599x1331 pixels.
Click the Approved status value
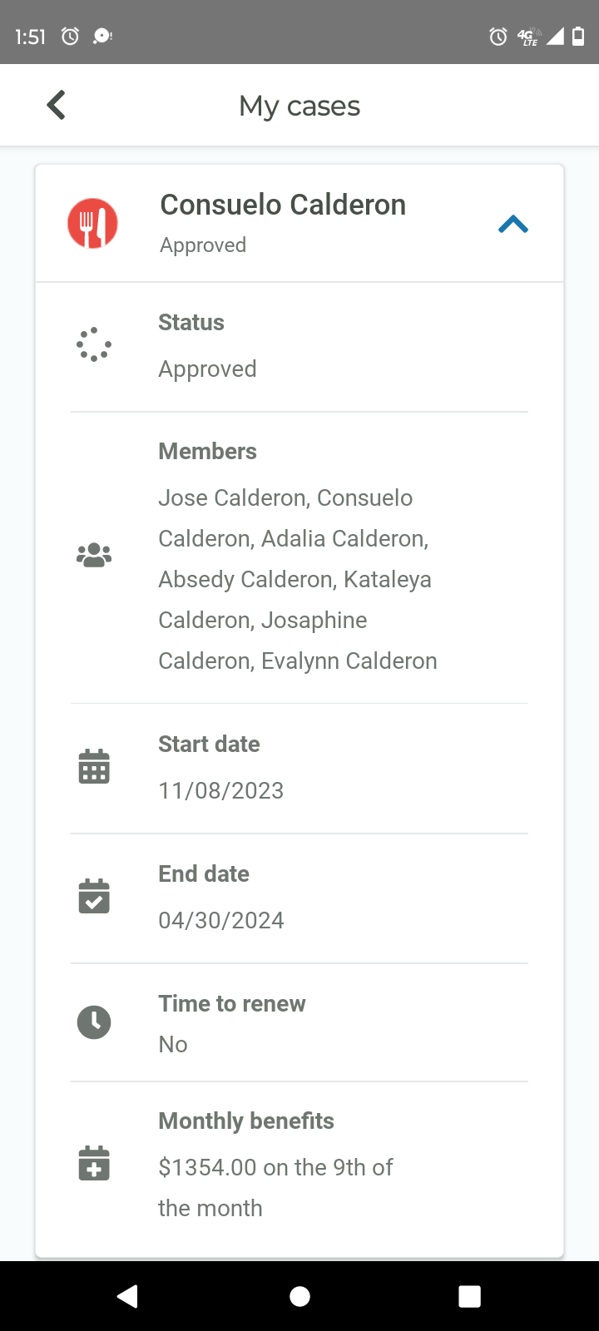click(x=208, y=369)
